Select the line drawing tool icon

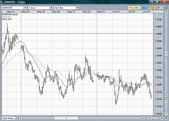point(162,8)
